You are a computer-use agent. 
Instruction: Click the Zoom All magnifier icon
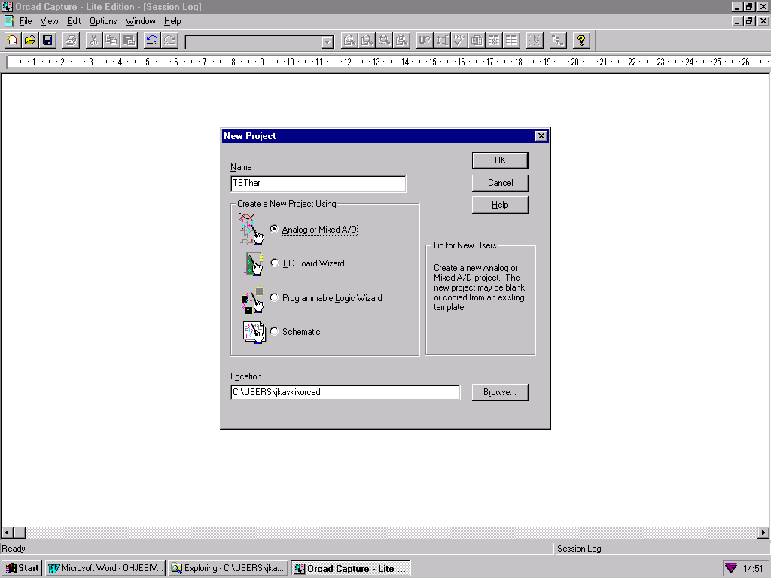click(402, 41)
